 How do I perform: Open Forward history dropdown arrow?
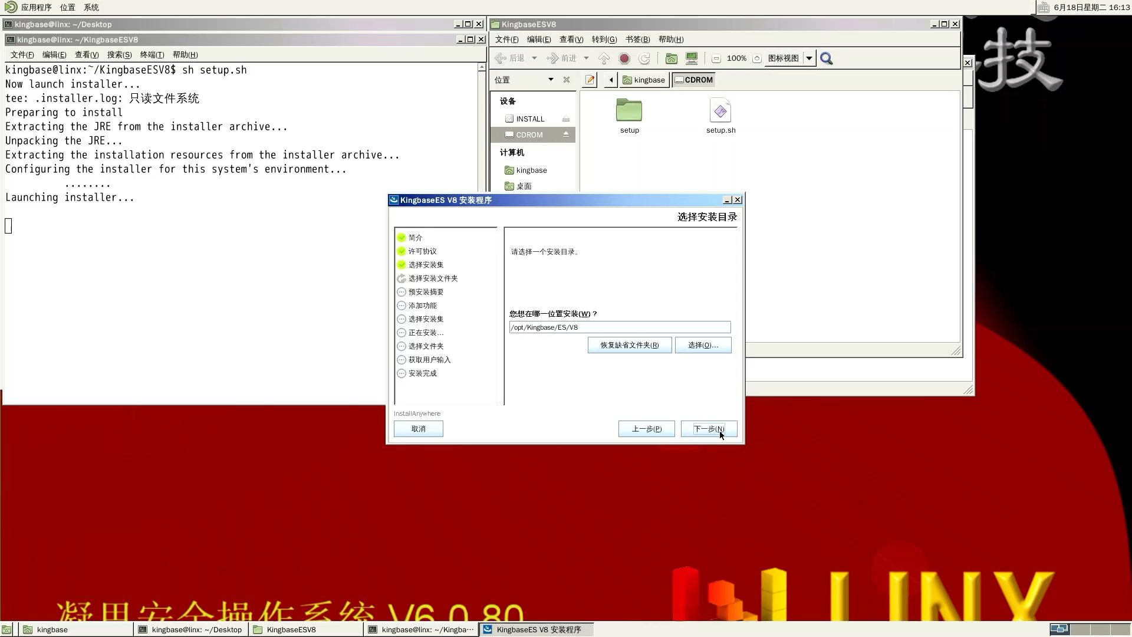(586, 58)
